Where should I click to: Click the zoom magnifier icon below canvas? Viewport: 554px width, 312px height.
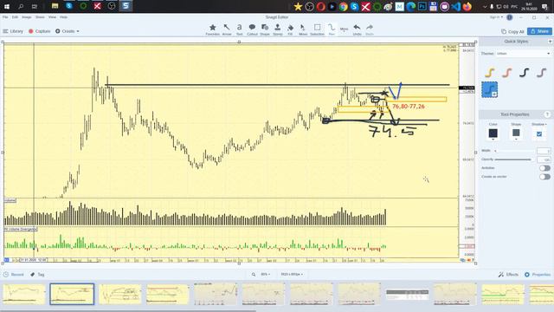point(254,274)
